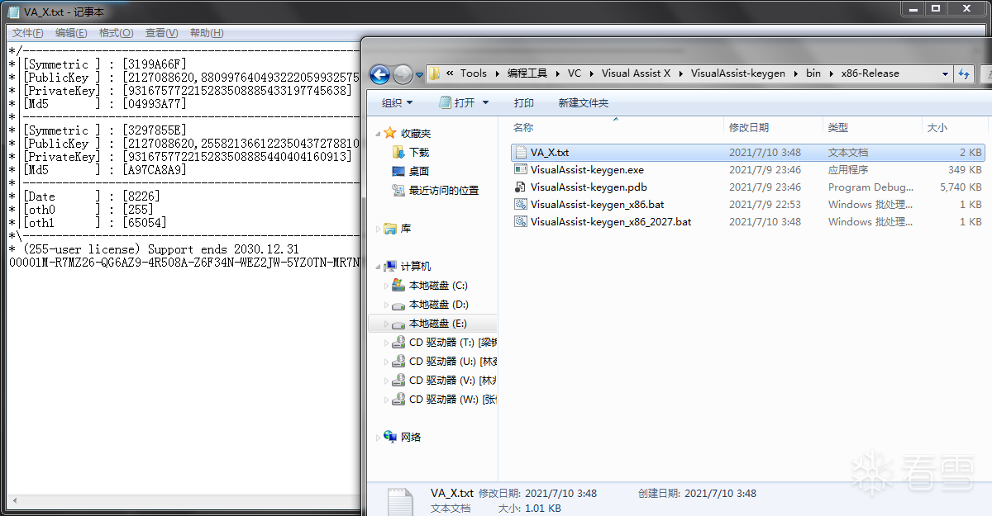Screen dimensions: 992x516
Task: Sort files by 修改日期 column header
Action: pyautogui.click(x=773, y=128)
